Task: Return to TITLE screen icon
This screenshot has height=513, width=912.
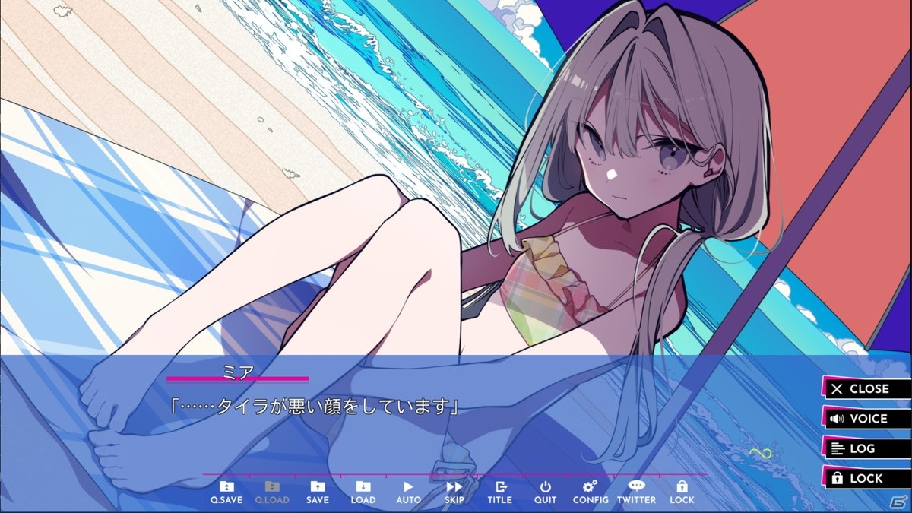Action: click(500, 492)
